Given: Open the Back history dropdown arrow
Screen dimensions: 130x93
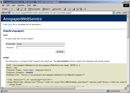Looking at the screenshot, I should click(9, 9).
